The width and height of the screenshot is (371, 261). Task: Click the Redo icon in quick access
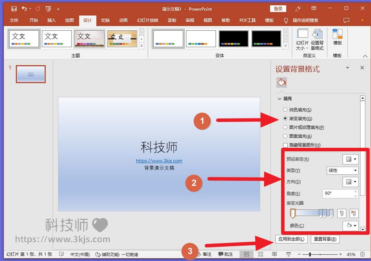pos(38,9)
